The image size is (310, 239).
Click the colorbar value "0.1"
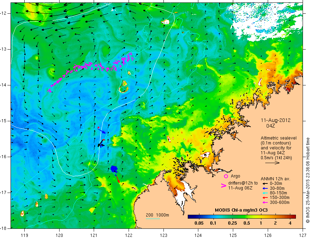coord(213,223)
